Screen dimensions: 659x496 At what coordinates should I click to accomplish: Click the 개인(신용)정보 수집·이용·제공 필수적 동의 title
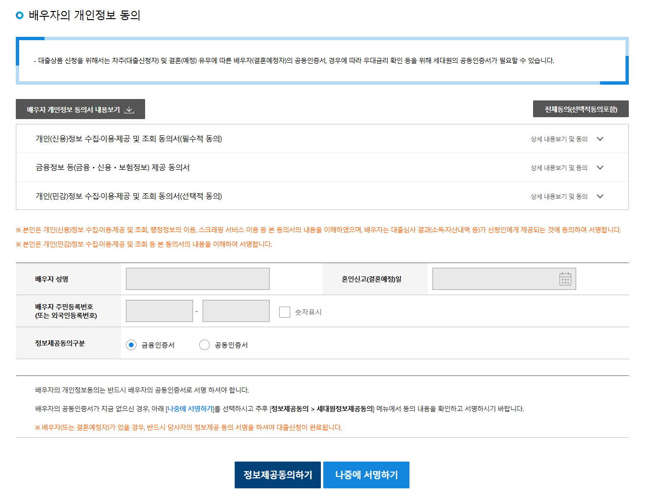(x=129, y=139)
